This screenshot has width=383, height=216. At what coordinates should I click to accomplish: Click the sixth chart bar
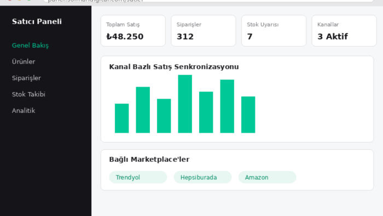tap(227, 106)
